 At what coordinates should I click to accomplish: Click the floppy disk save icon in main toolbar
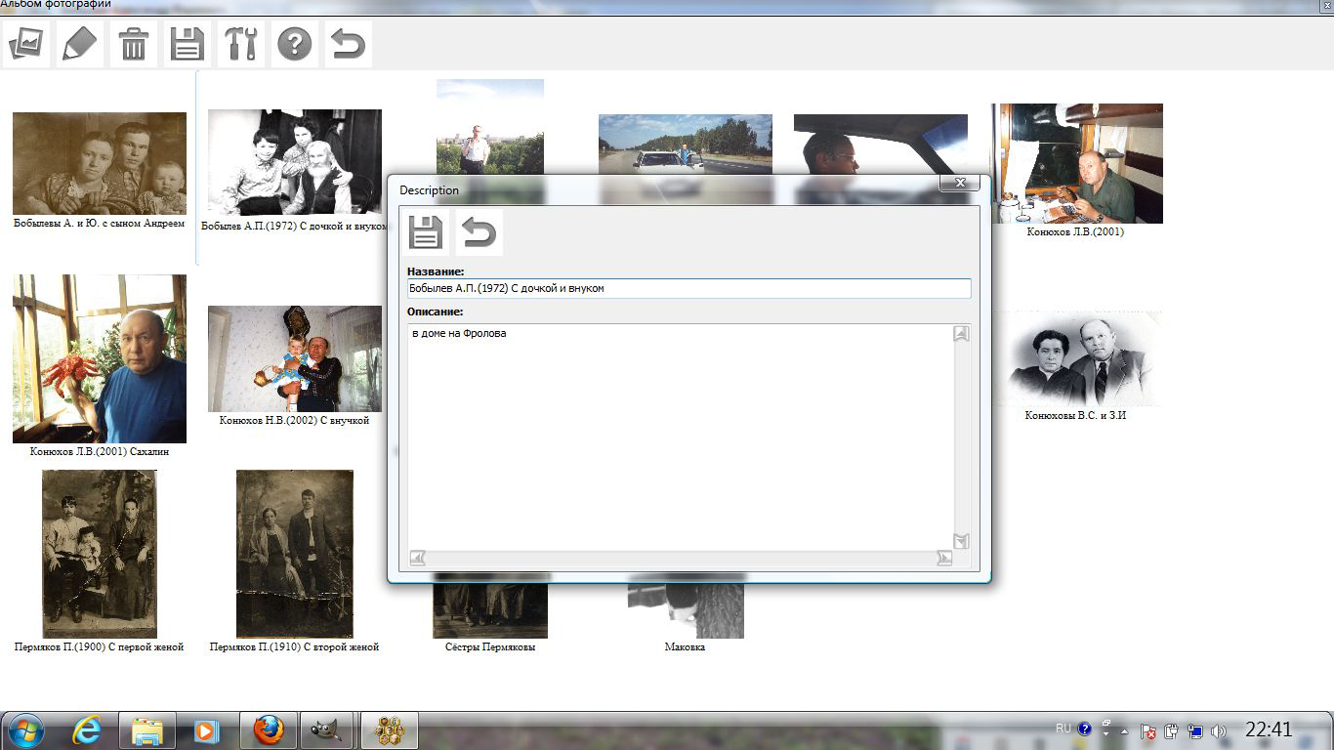click(x=188, y=44)
